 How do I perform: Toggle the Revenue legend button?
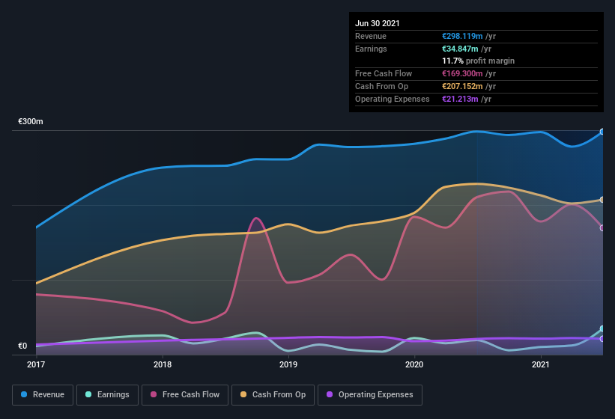[43, 395]
